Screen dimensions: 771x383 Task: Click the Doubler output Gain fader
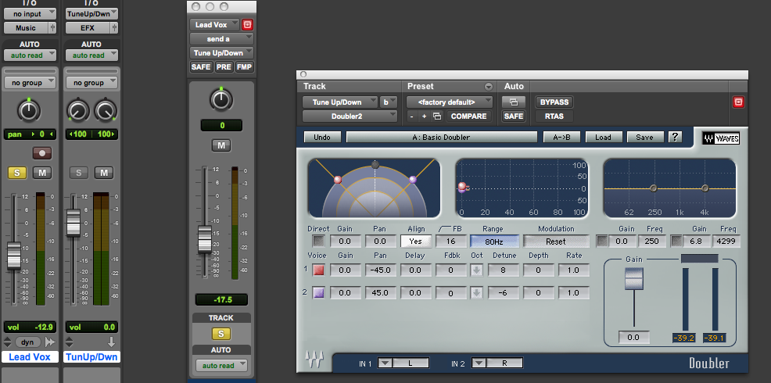click(633, 279)
